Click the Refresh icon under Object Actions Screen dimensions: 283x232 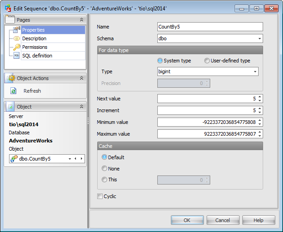[14, 91]
